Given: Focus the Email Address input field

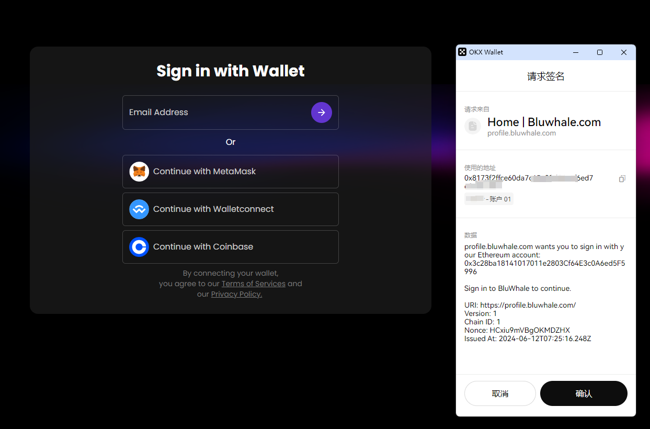Looking at the screenshot, I should (231, 112).
